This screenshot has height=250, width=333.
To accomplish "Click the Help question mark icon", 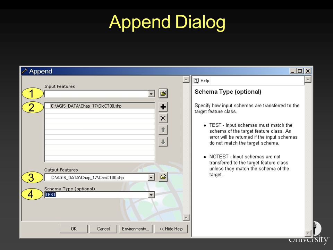I will coord(196,81).
